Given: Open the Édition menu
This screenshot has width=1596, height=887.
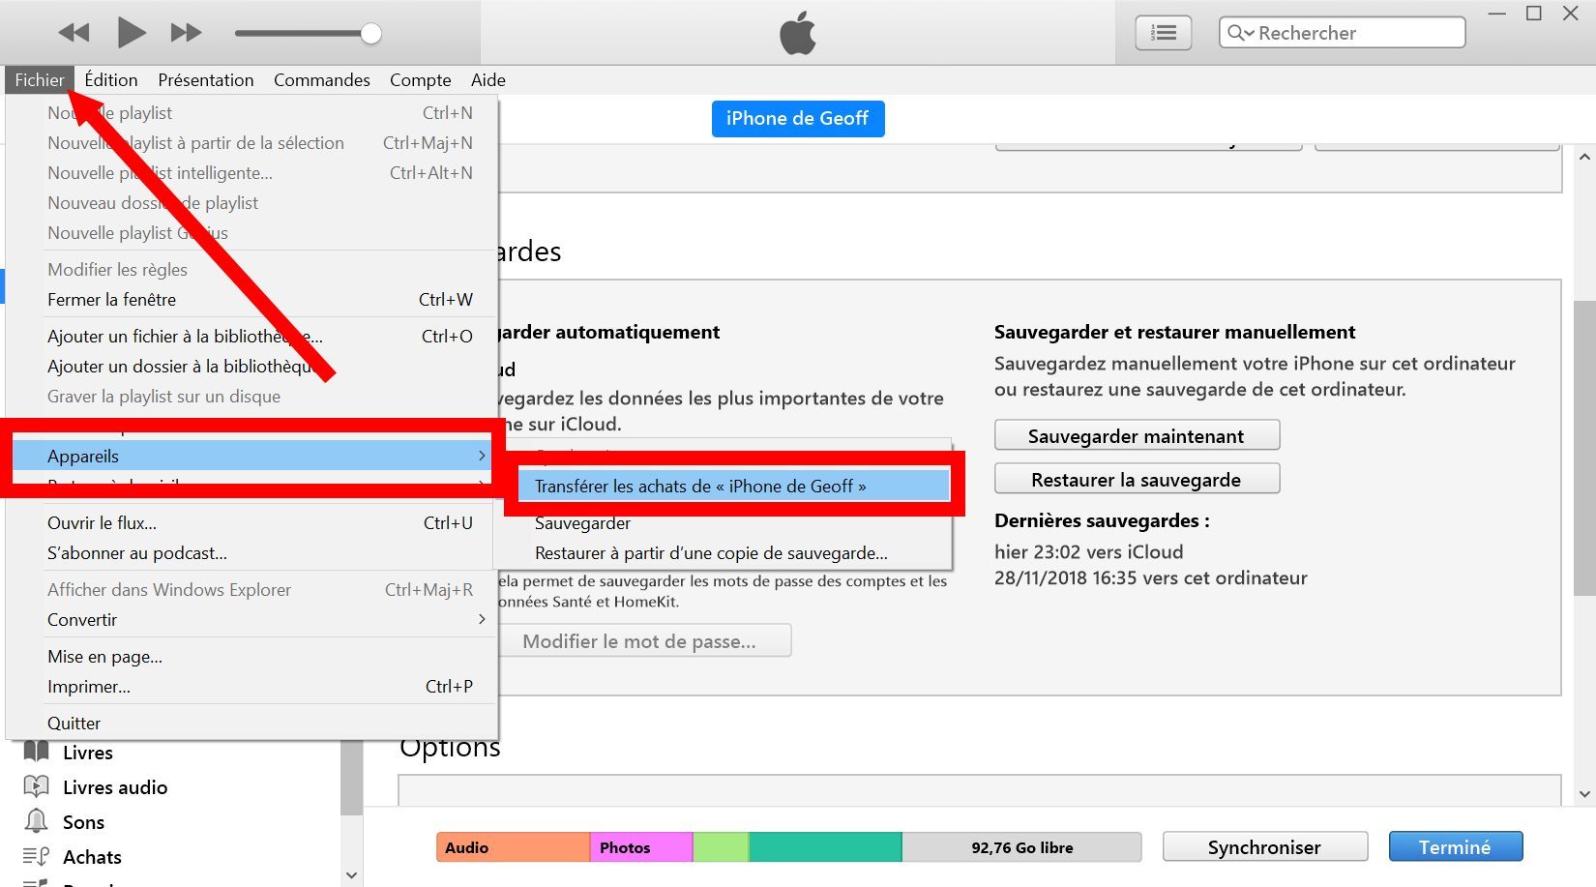Looking at the screenshot, I should (x=111, y=80).
